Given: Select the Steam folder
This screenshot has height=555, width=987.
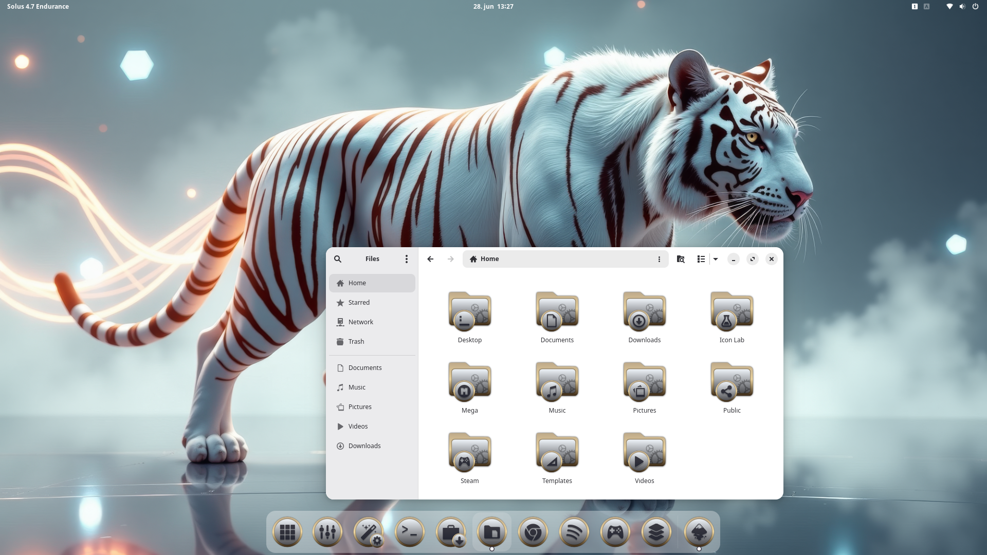Looking at the screenshot, I should pyautogui.click(x=470, y=452).
